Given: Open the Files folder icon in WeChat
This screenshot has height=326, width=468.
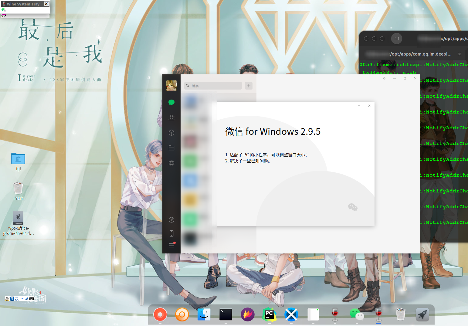Looking at the screenshot, I should (171, 148).
